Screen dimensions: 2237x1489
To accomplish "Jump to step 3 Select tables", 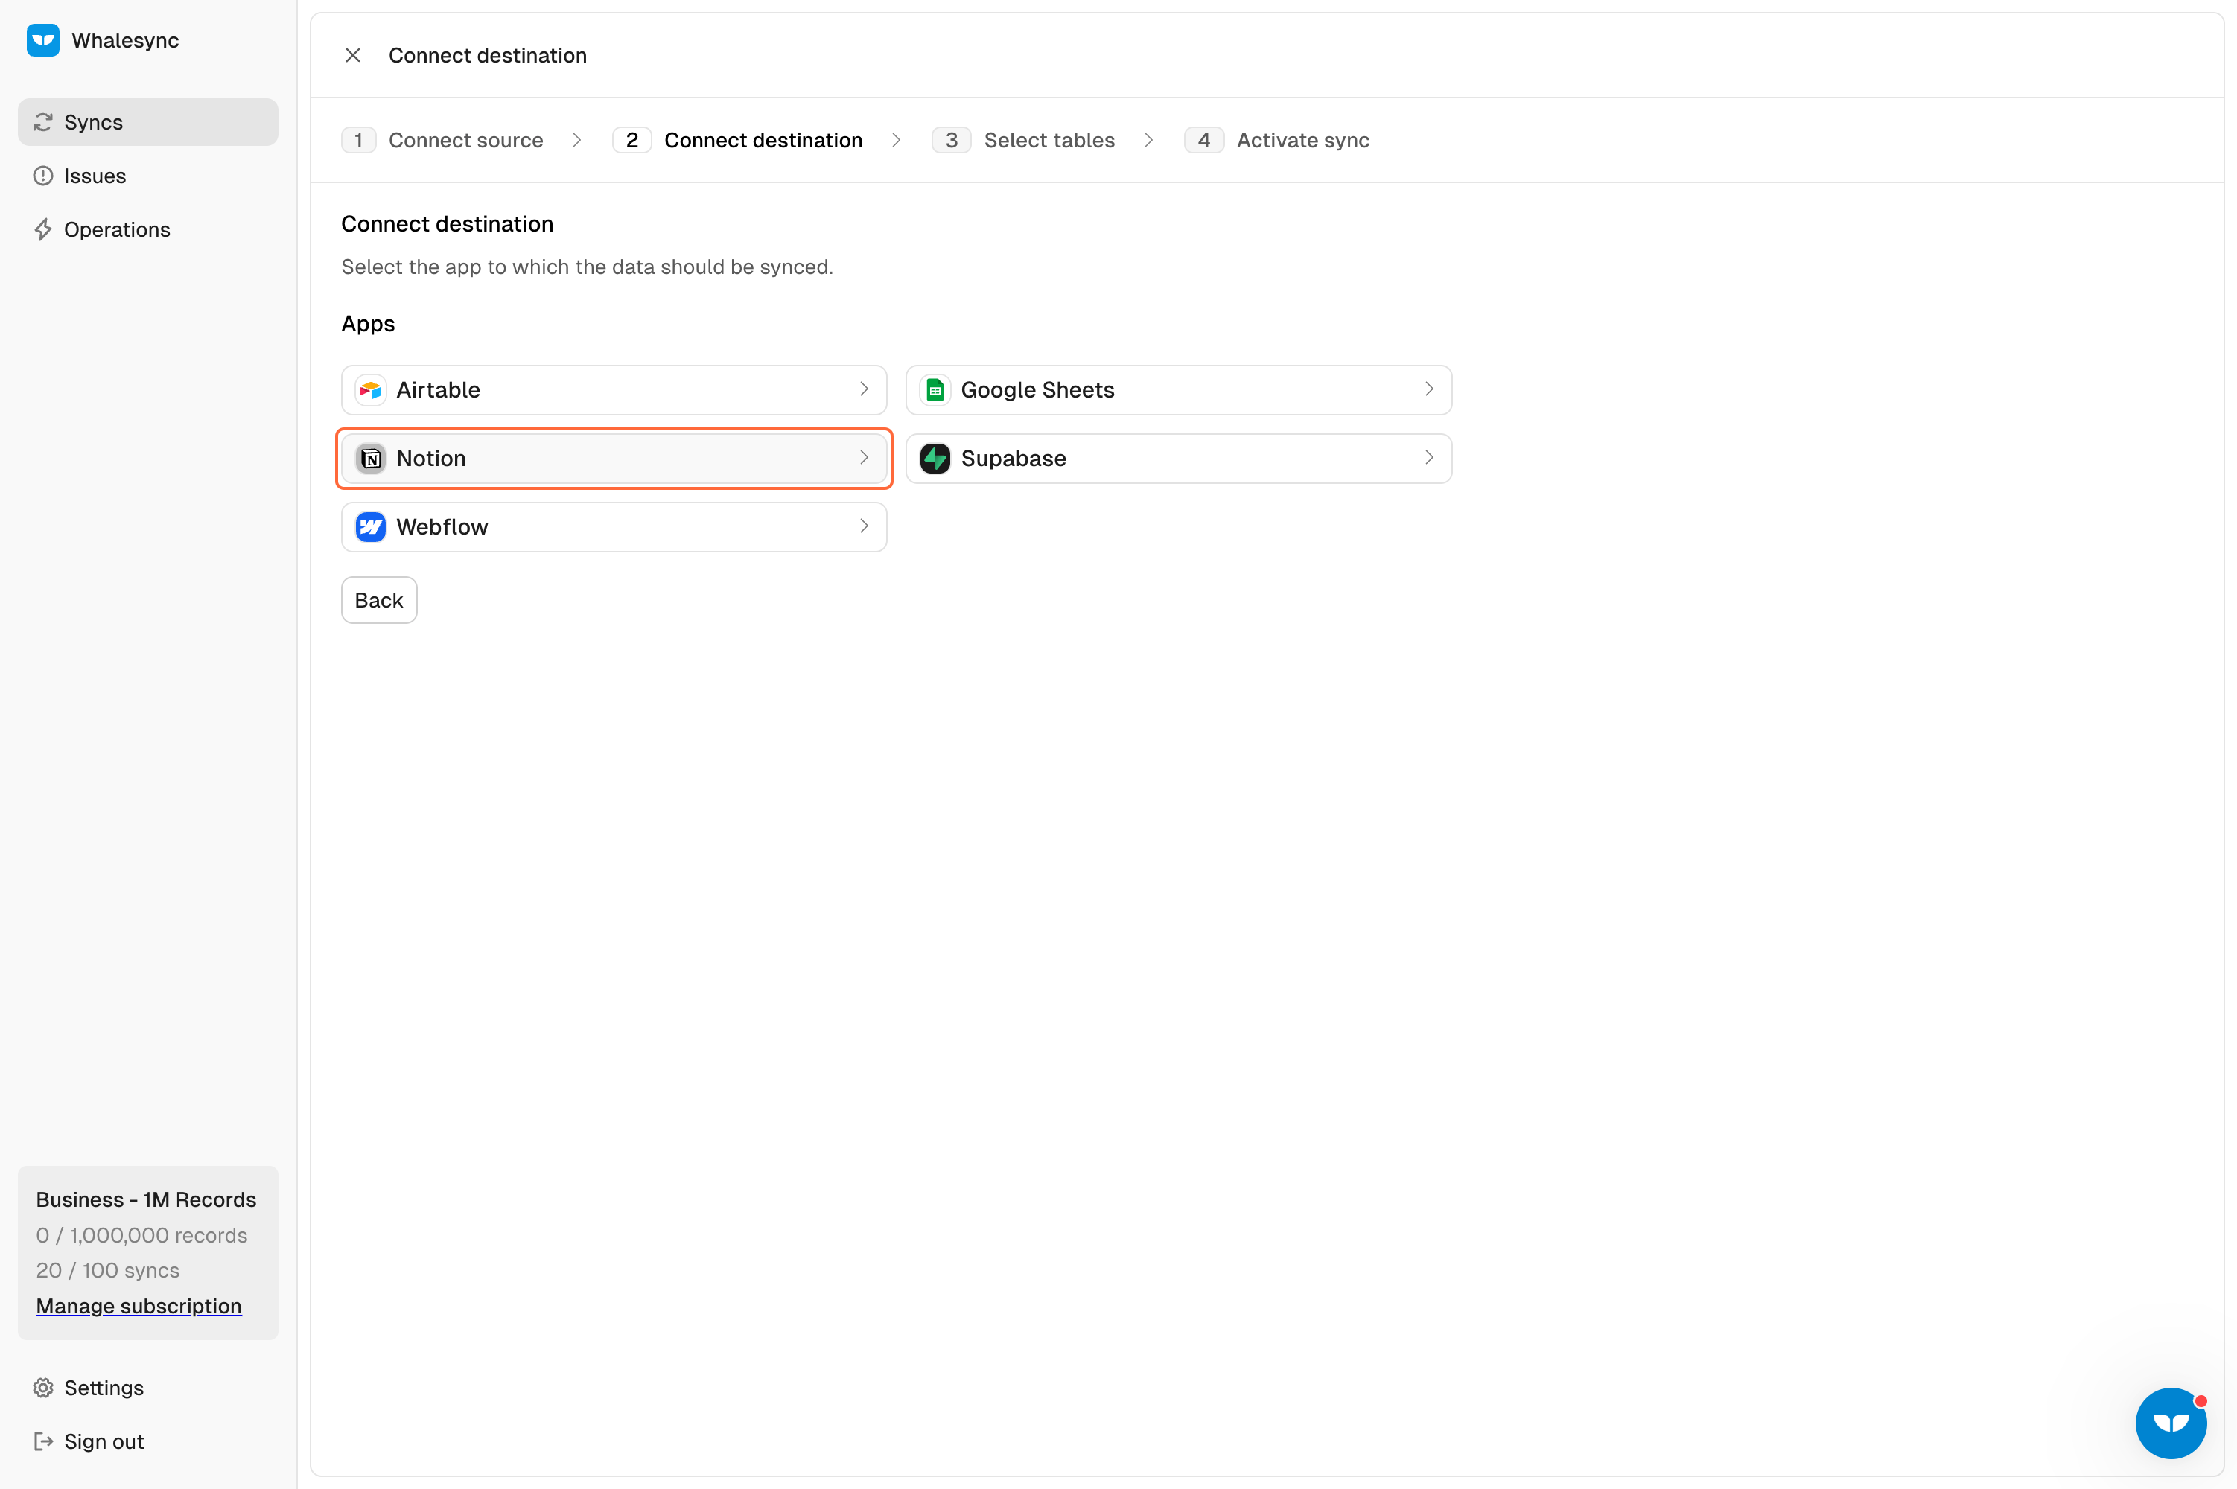I will point(1024,141).
